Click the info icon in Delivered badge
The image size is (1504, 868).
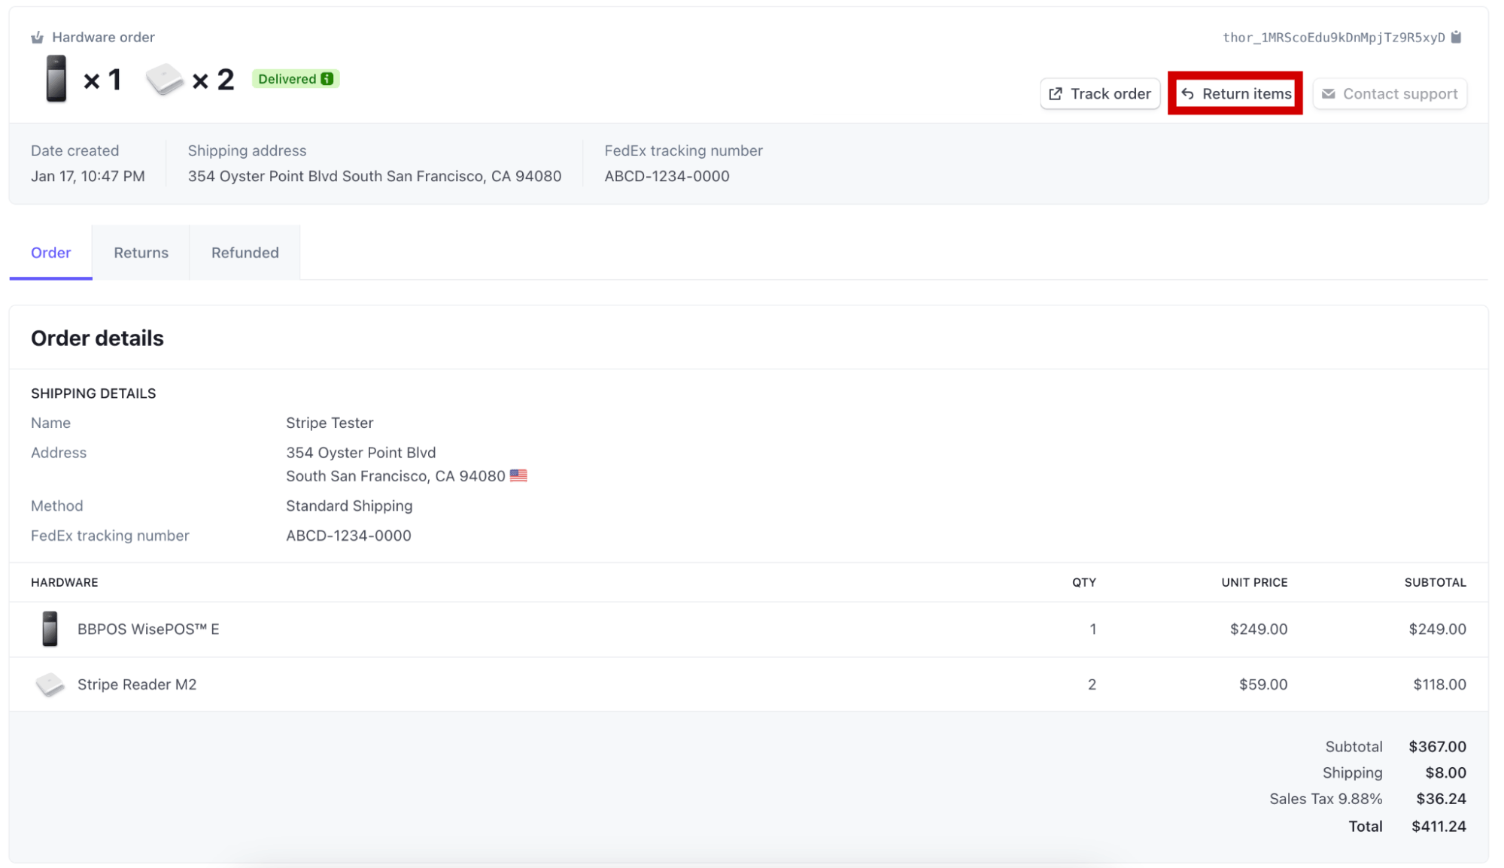[x=327, y=79]
